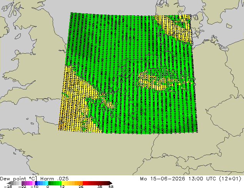244x188 pixels.
Task: Click the bright red legend swatch after 26
Action: [84, 183]
